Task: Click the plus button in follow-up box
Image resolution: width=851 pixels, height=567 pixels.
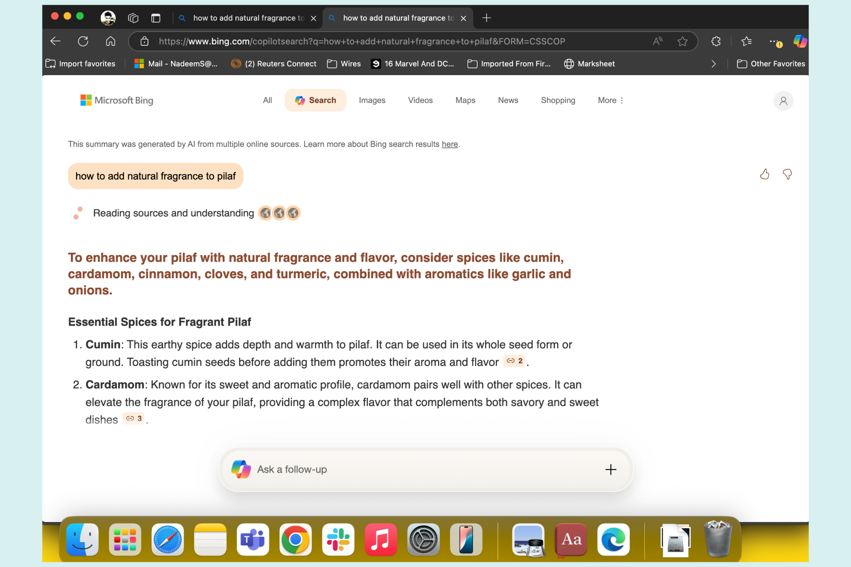Action: coord(611,469)
